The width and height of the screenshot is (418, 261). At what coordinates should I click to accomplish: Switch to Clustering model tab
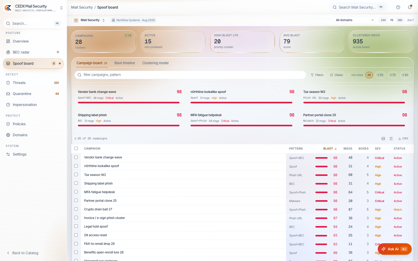[155, 63]
